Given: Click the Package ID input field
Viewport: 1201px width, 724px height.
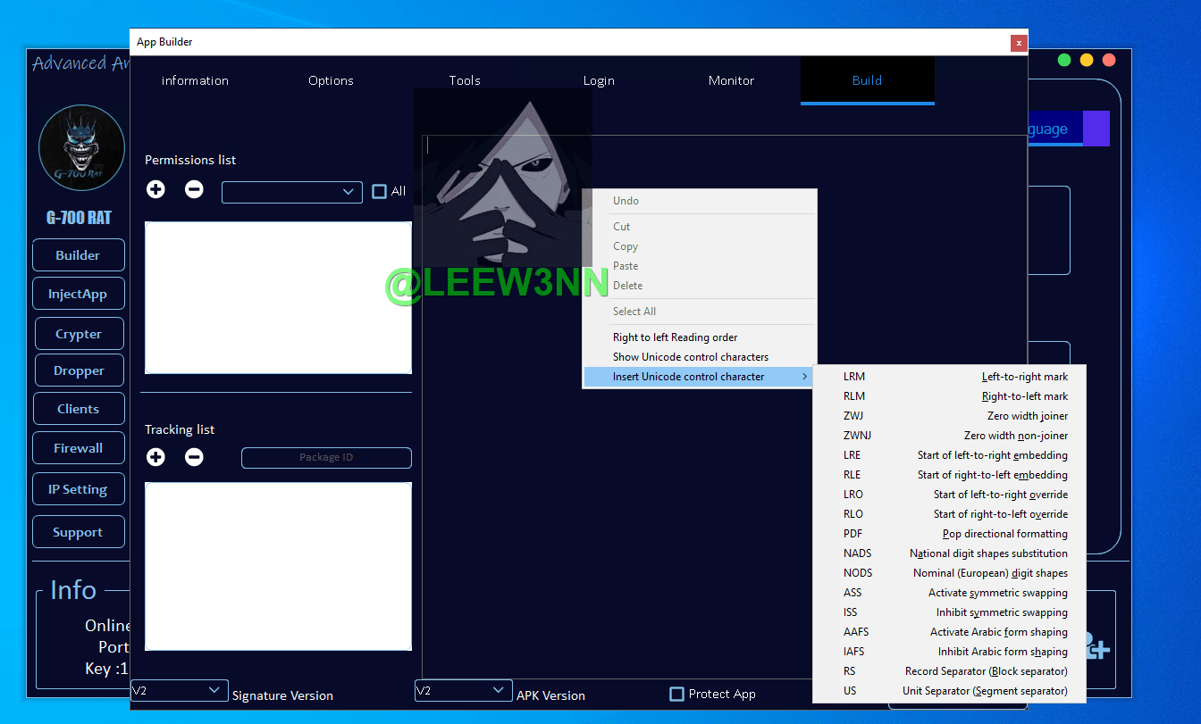Looking at the screenshot, I should pos(326,457).
